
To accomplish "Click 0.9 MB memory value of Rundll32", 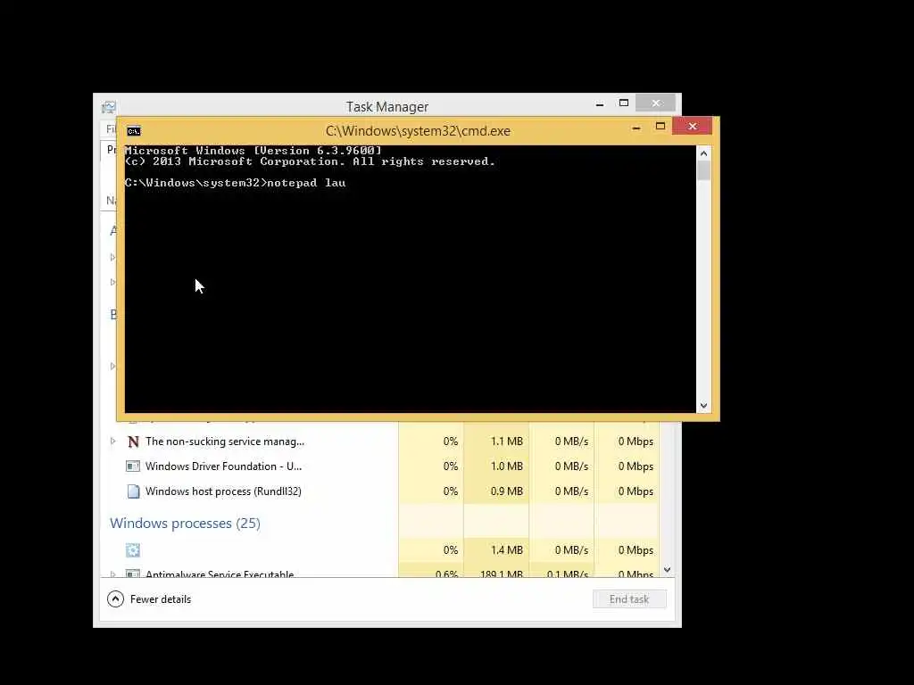I will (507, 491).
